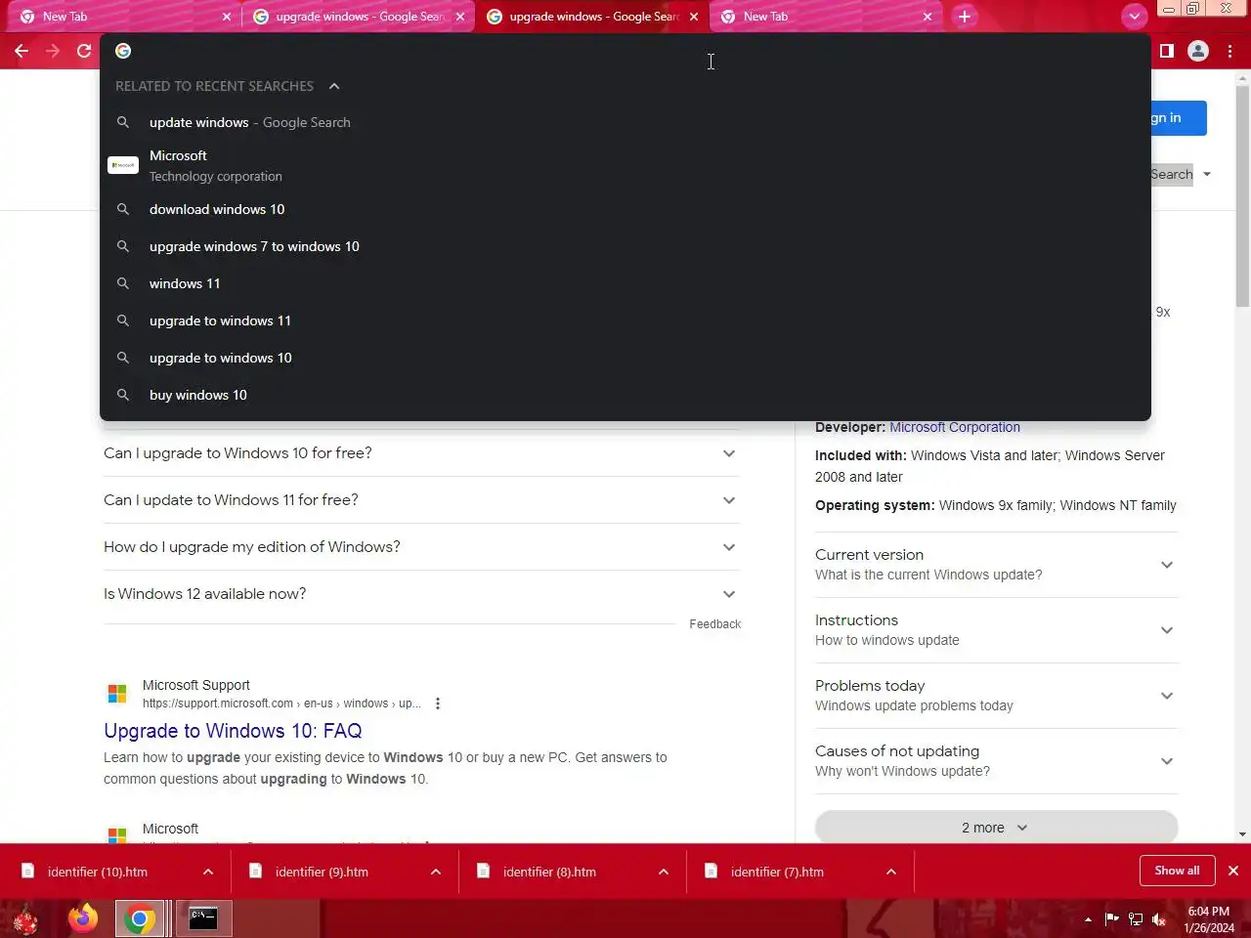Click Show all downloads button

(1177, 871)
